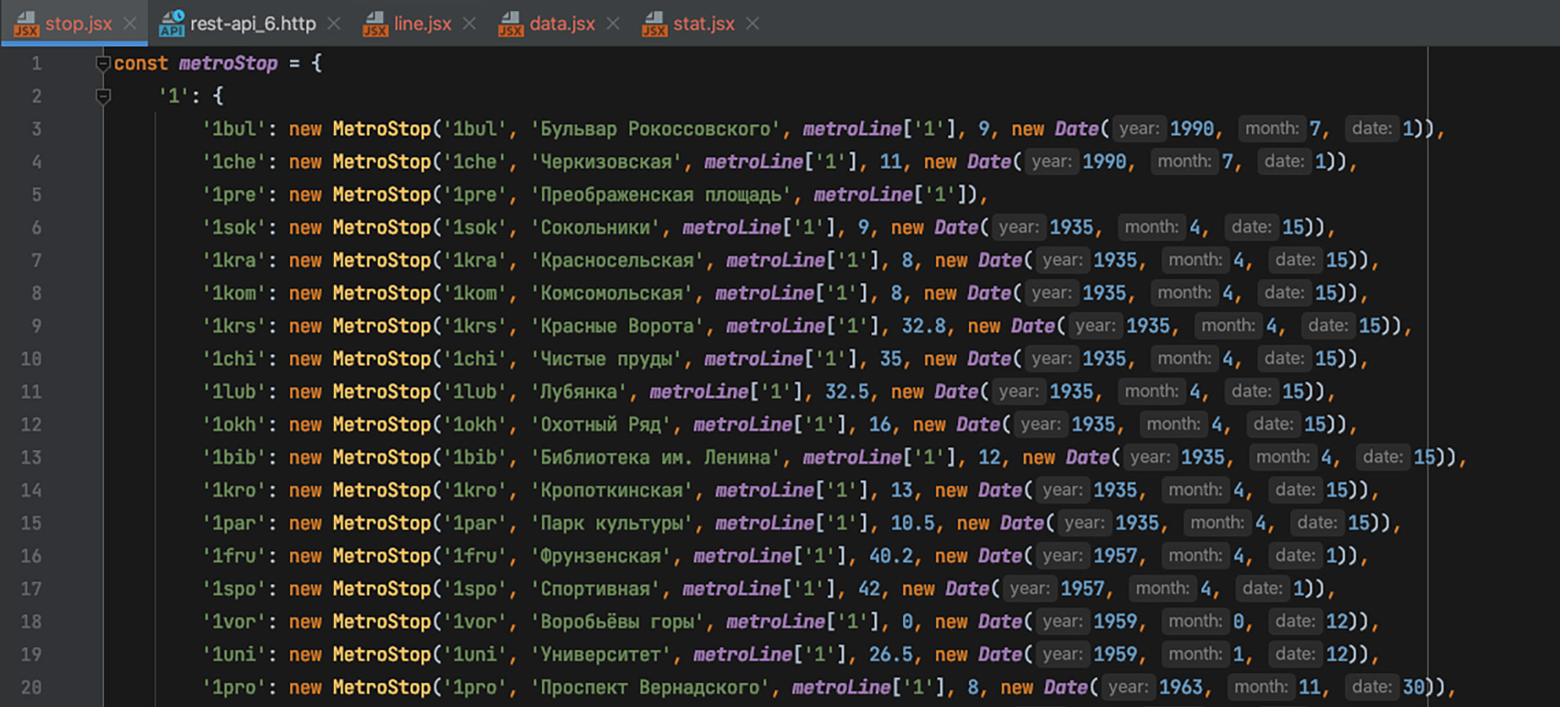Click the JSX file icon on stop.jsx tab
The width and height of the screenshot is (1560, 707).
click(x=27, y=24)
